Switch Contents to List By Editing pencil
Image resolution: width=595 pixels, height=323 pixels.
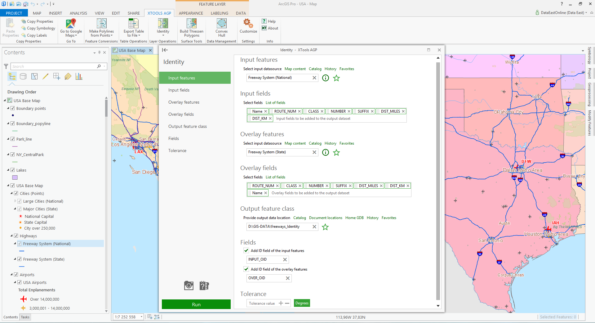pyautogui.click(x=46, y=76)
